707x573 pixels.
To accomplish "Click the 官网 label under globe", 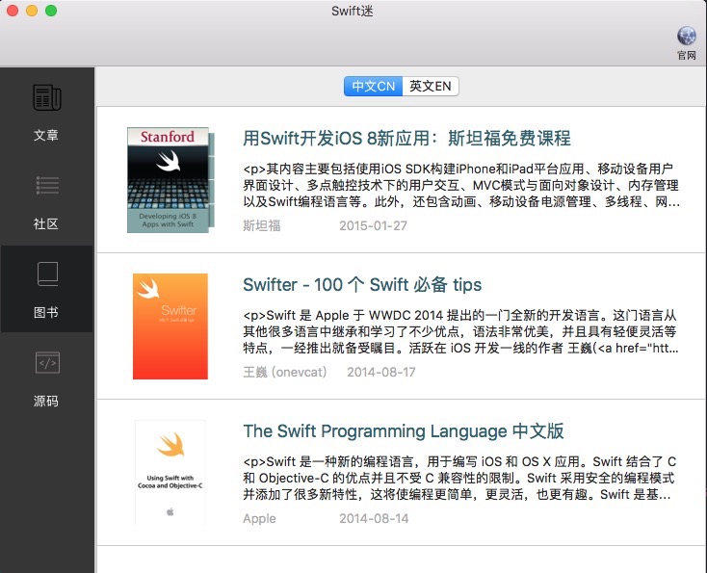I will (x=686, y=55).
